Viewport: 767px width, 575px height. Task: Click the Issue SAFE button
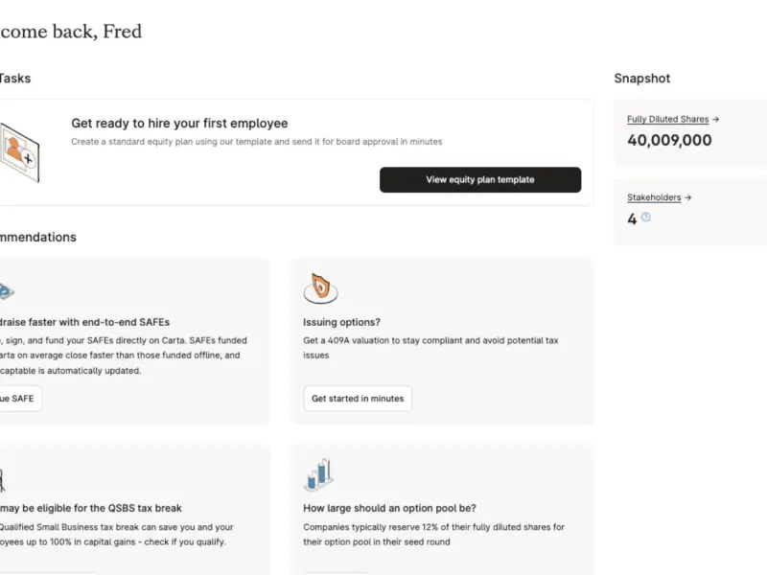[20, 399]
